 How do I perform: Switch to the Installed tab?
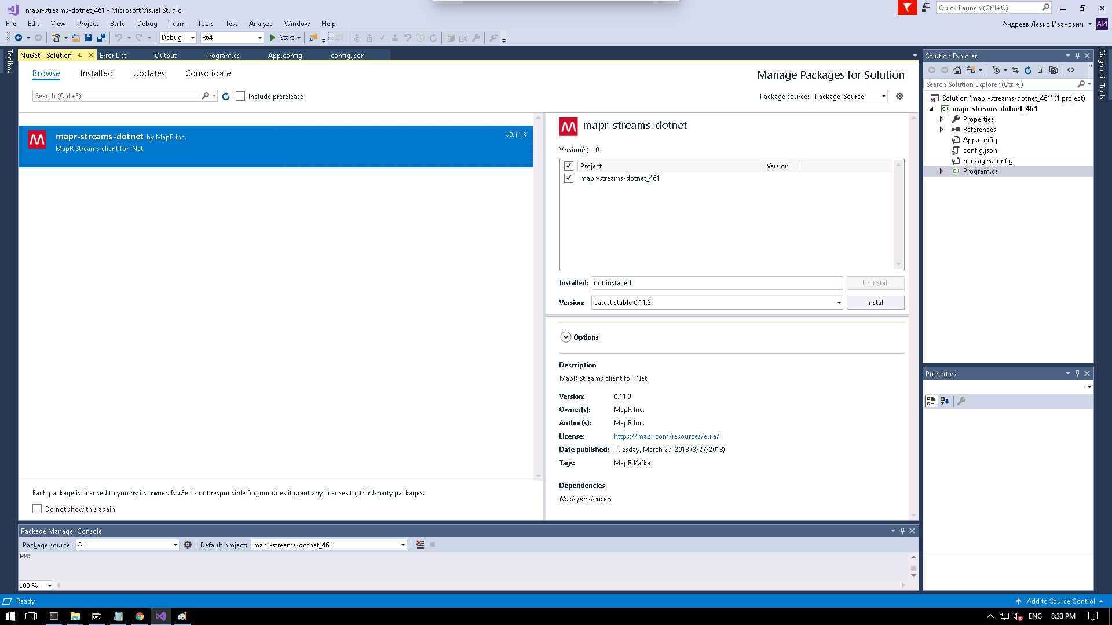(96, 73)
